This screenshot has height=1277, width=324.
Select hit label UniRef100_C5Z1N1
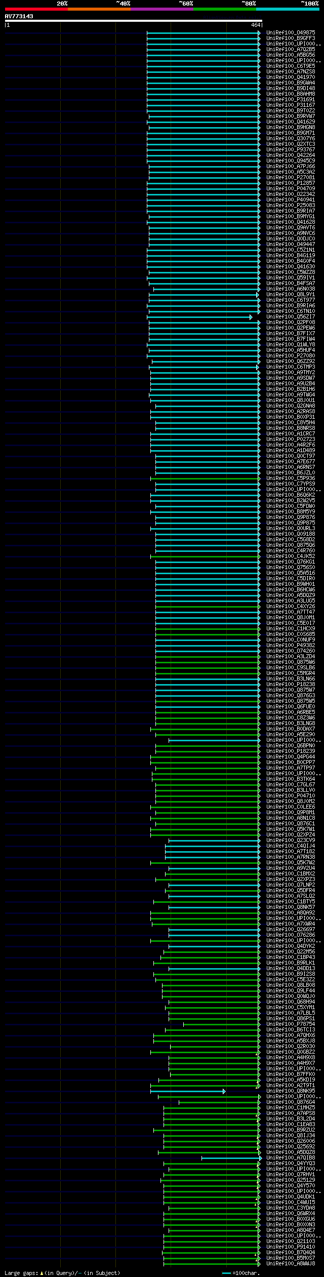pyautogui.click(x=291, y=250)
